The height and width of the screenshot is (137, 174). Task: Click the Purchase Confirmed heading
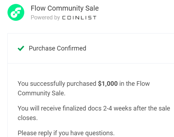click(58, 48)
